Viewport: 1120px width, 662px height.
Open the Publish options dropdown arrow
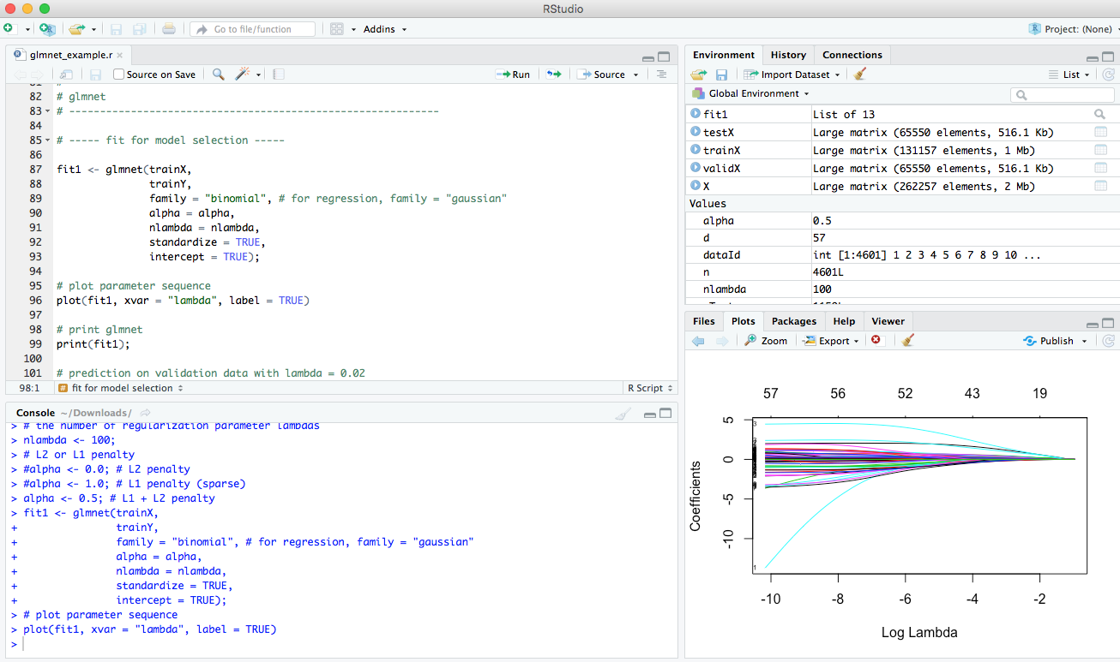(x=1084, y=341)
